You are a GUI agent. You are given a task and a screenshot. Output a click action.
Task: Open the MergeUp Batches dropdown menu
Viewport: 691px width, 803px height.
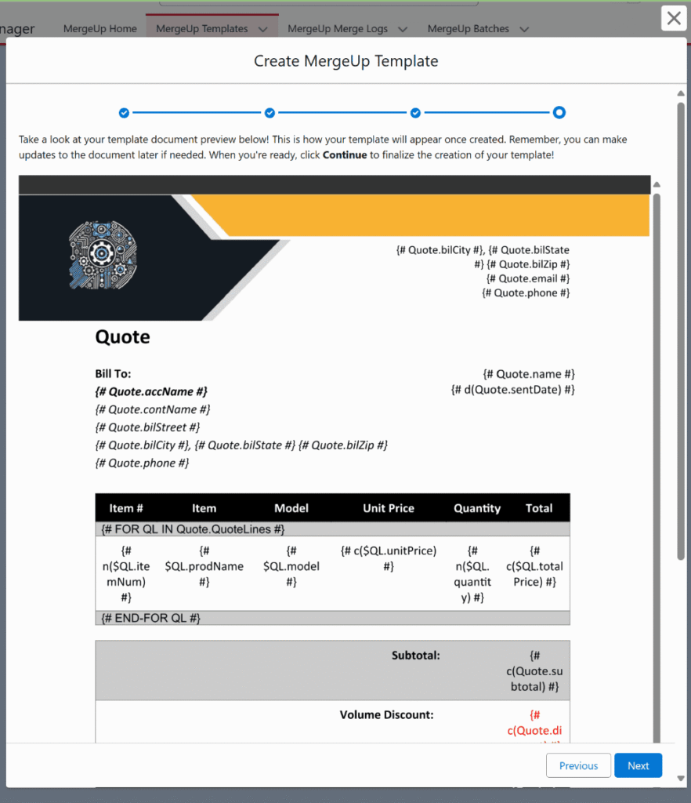pos(524,28)
